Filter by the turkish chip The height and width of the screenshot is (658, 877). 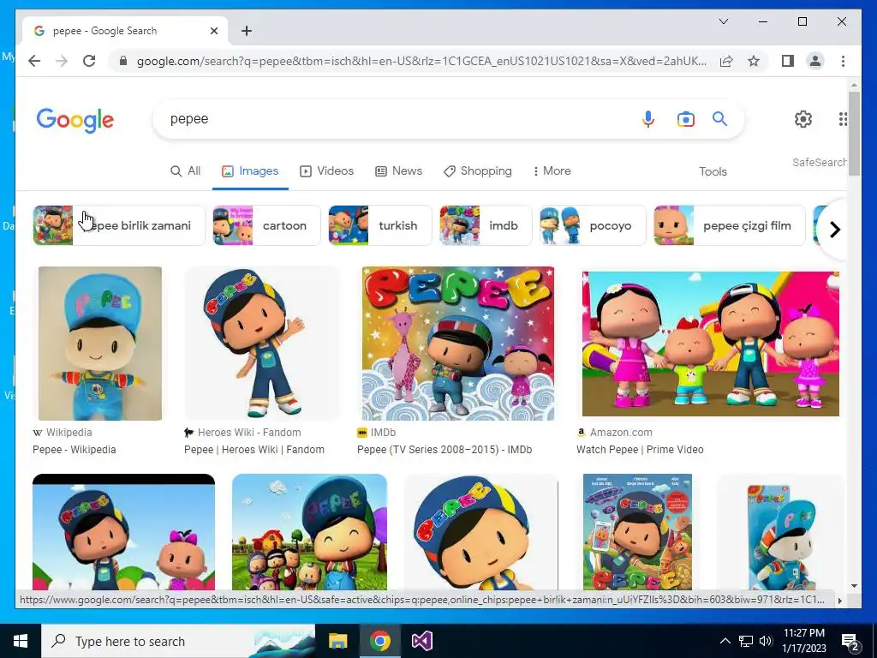click(379, 225)
